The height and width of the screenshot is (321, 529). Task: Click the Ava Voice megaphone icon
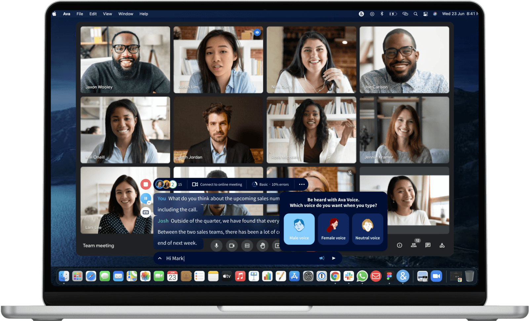(x=322, y=258)
